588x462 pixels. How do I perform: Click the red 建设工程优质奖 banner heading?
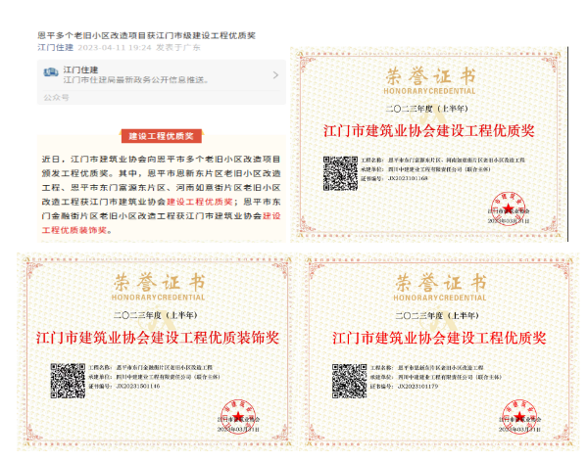click(x=162, y=136)
